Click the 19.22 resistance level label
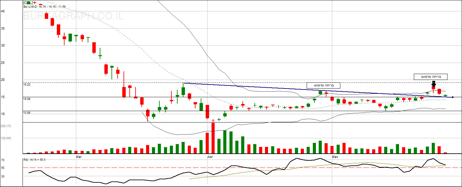The image size is (462, 187). 27,84
